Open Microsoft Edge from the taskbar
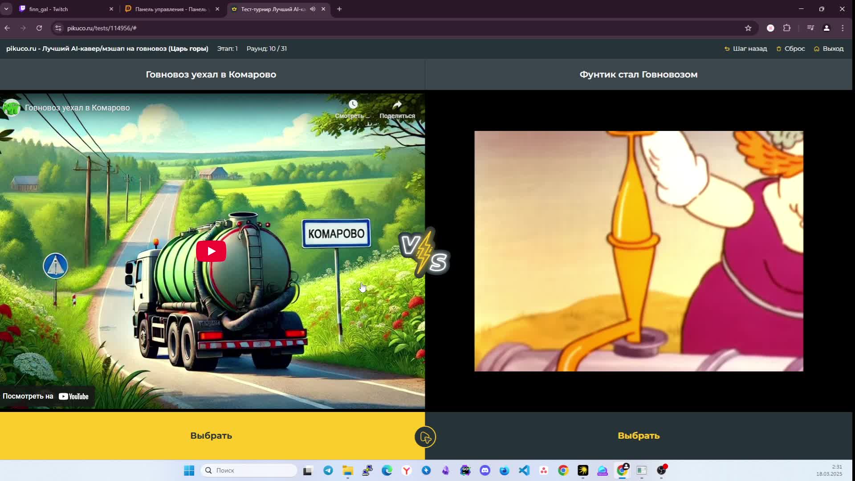 pos(387,470)
